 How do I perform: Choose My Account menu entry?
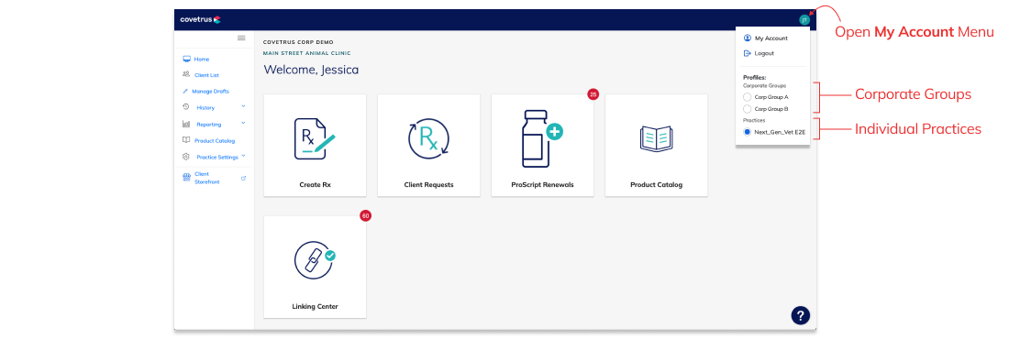tap(772, 38)
